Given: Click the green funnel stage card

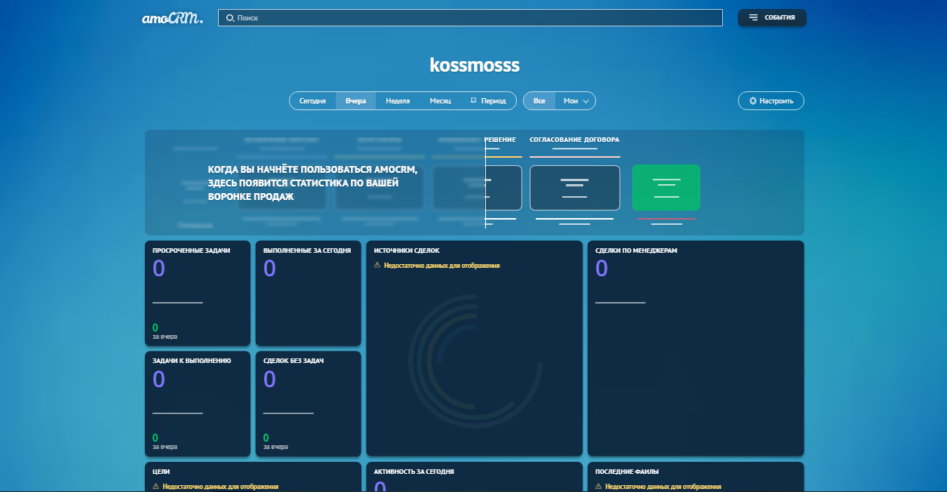Looking at the screenshot, I should [x=666, y=188].
